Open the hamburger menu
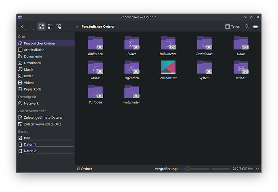Viewport: 278px width, 192px height. click(255, 27)
